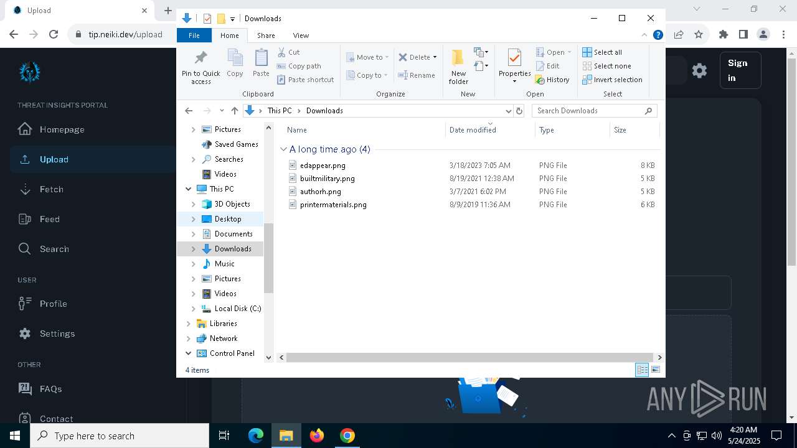
Task: Click the Edit command in ribbon
Action: (547, 66)
